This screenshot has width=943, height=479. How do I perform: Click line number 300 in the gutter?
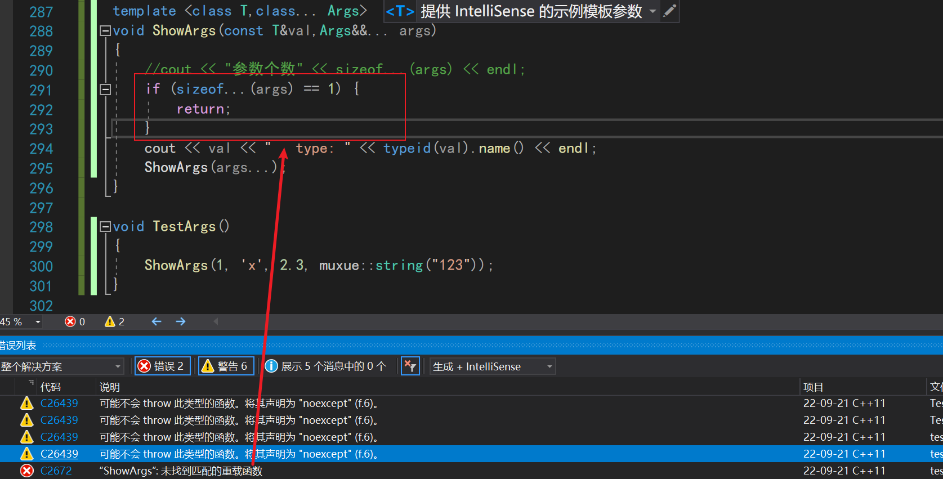point(42,267)
